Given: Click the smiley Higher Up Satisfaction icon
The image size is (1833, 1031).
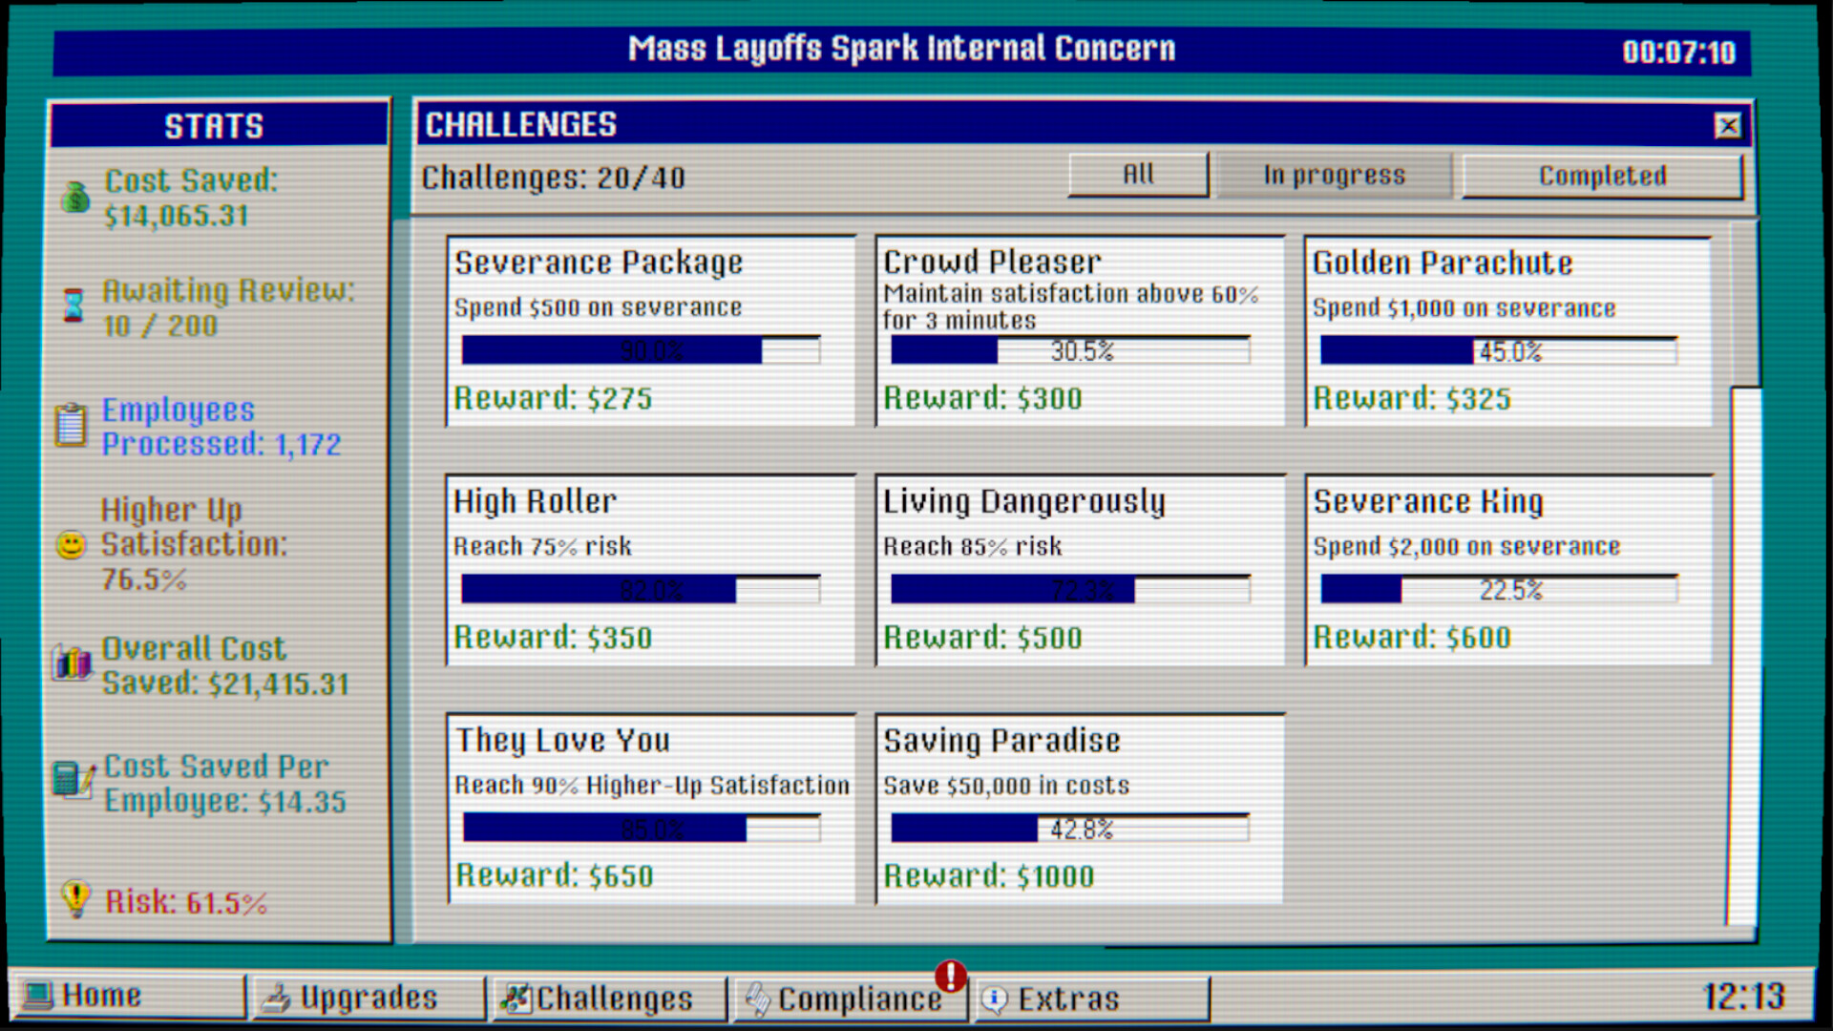Looking at the screenshot, I should (x=71, y=545).
